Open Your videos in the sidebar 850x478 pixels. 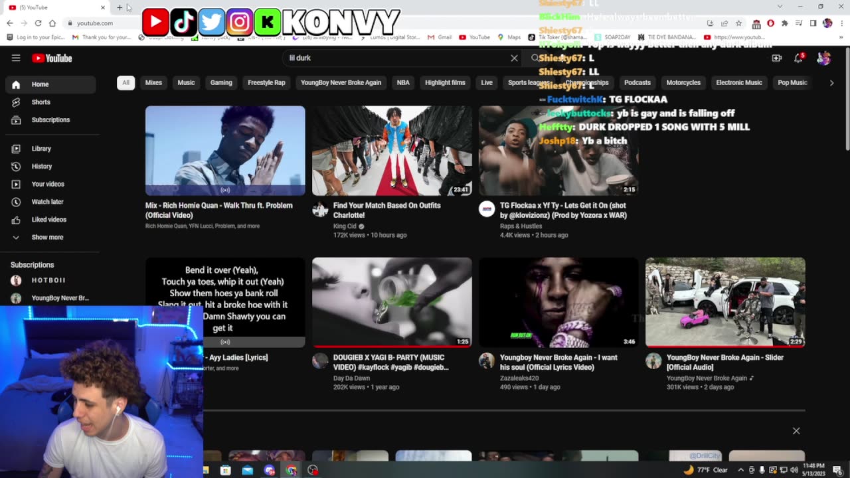(50, 184)
